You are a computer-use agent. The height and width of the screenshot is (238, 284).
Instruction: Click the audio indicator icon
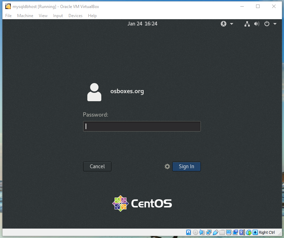tap(202, 232)
